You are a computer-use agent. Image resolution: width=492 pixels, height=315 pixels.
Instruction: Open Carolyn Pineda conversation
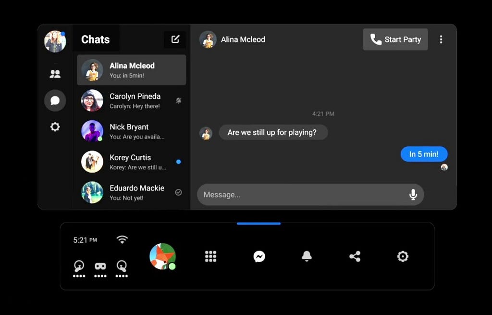point(132,101)
